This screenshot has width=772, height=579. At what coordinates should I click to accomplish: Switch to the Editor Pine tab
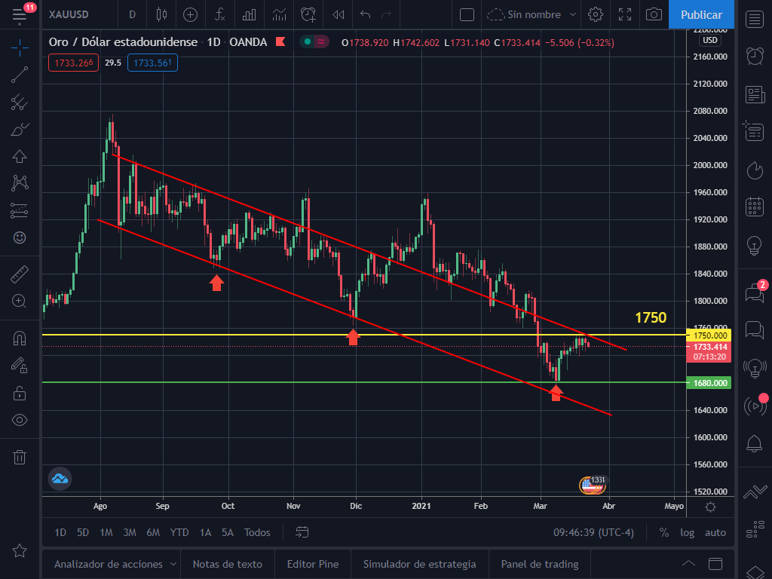(313, 564)
